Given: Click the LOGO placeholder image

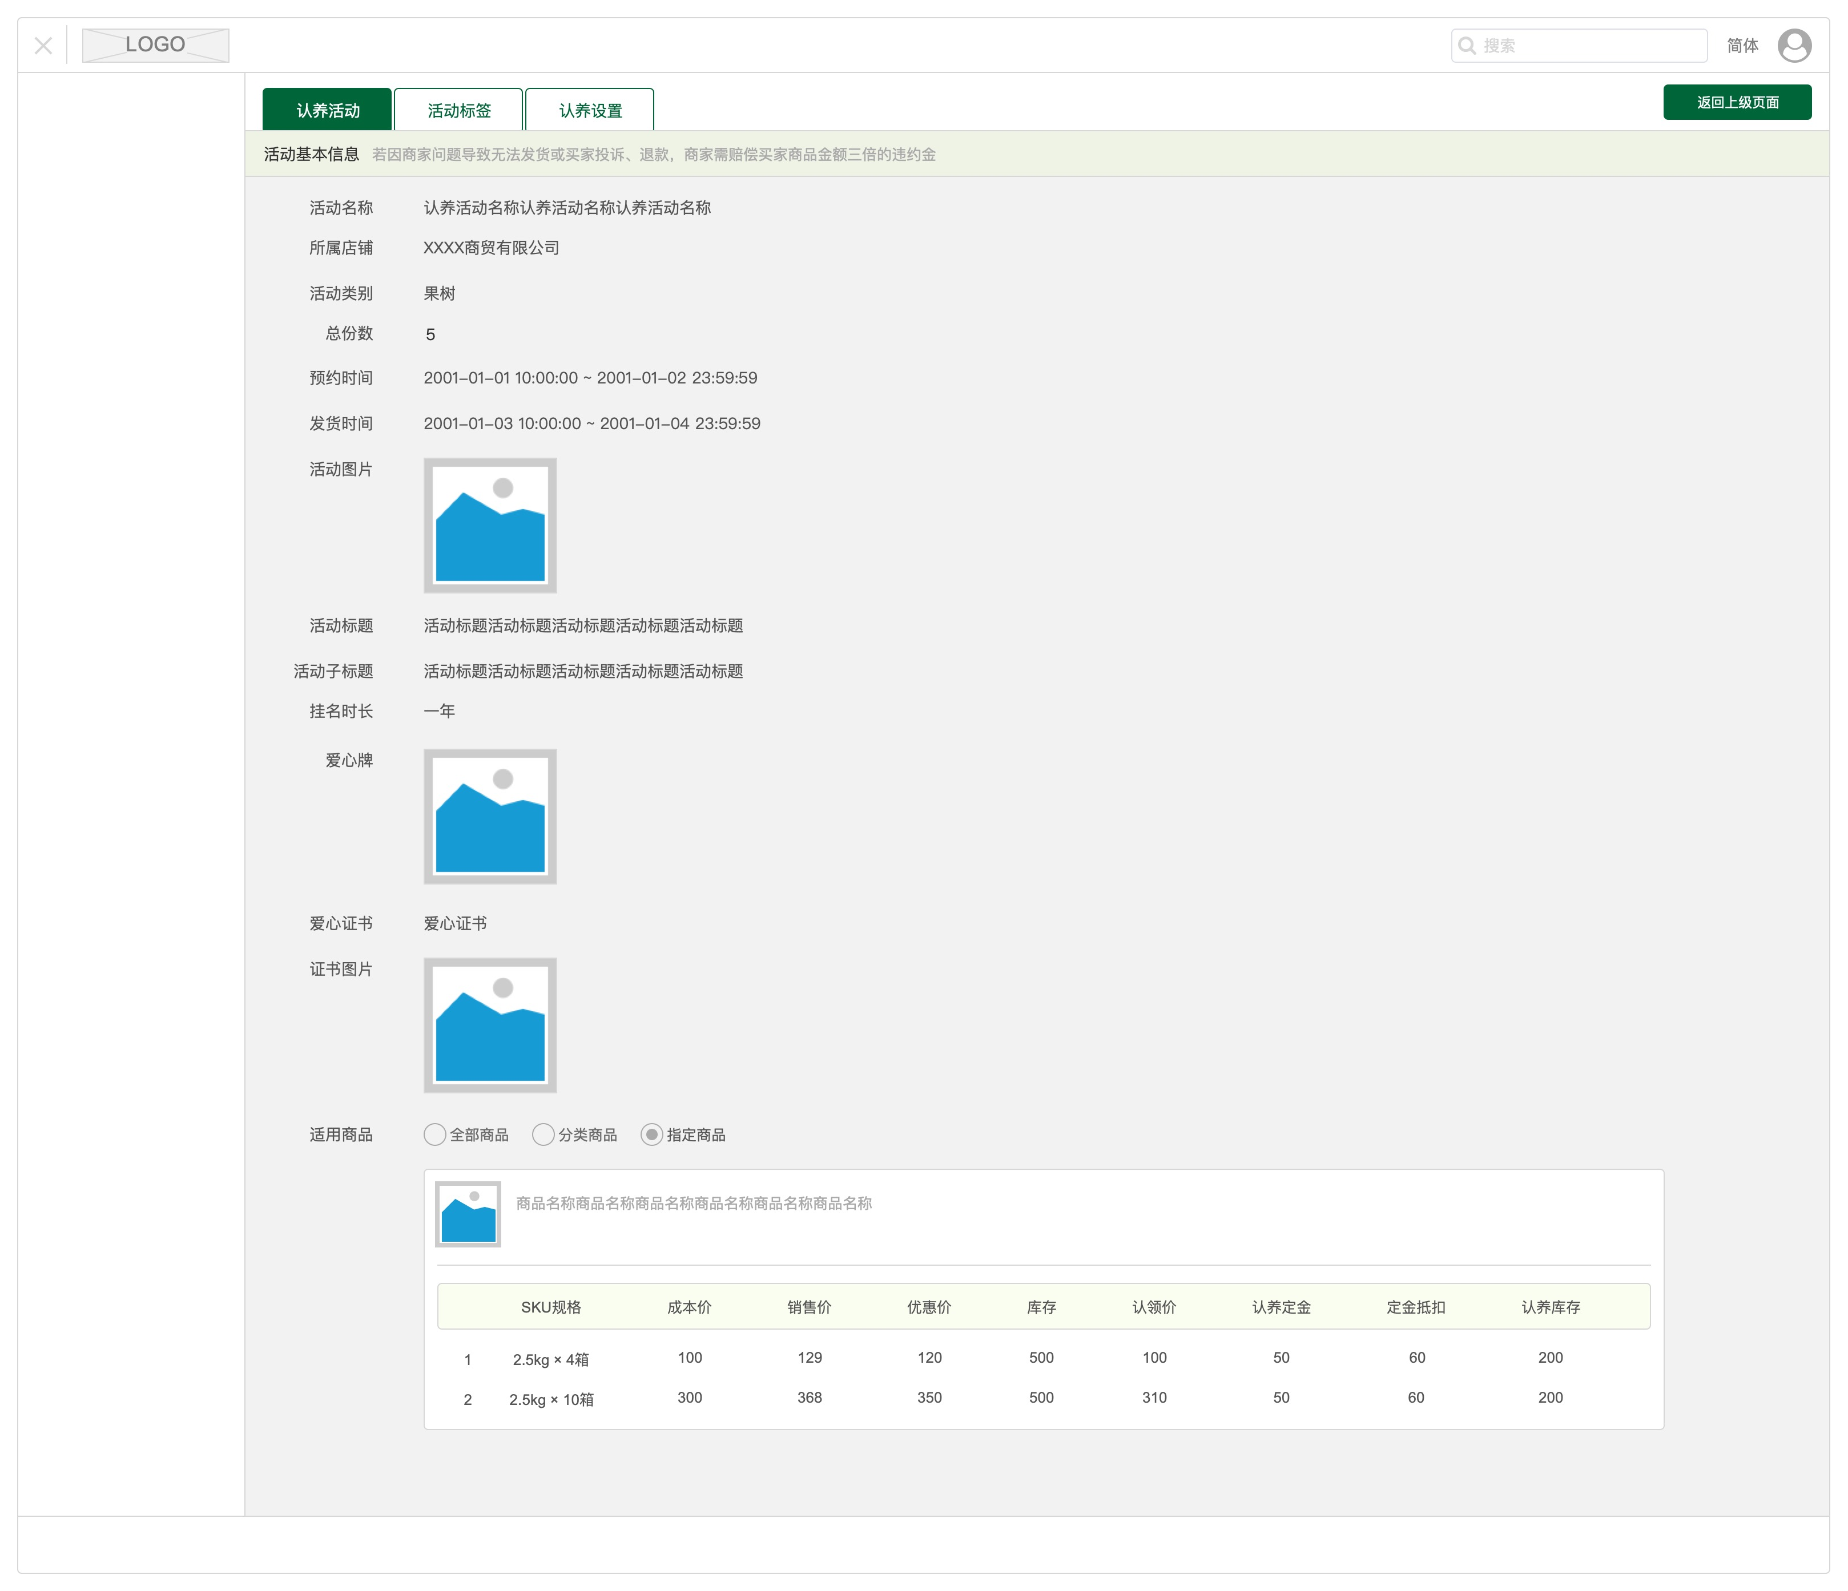Looking at the screenshot, I should pyautogui.click(x=155, y=46).
